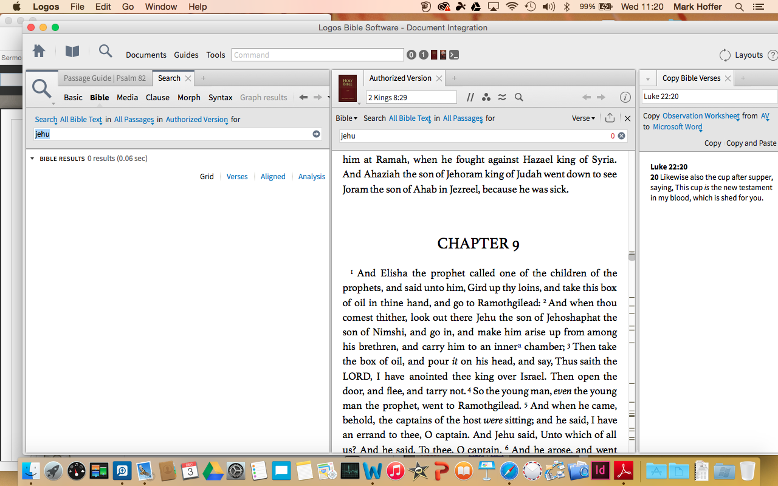Pick the Observation Worksheet style dropdown
778x486 pixels.
701,115
